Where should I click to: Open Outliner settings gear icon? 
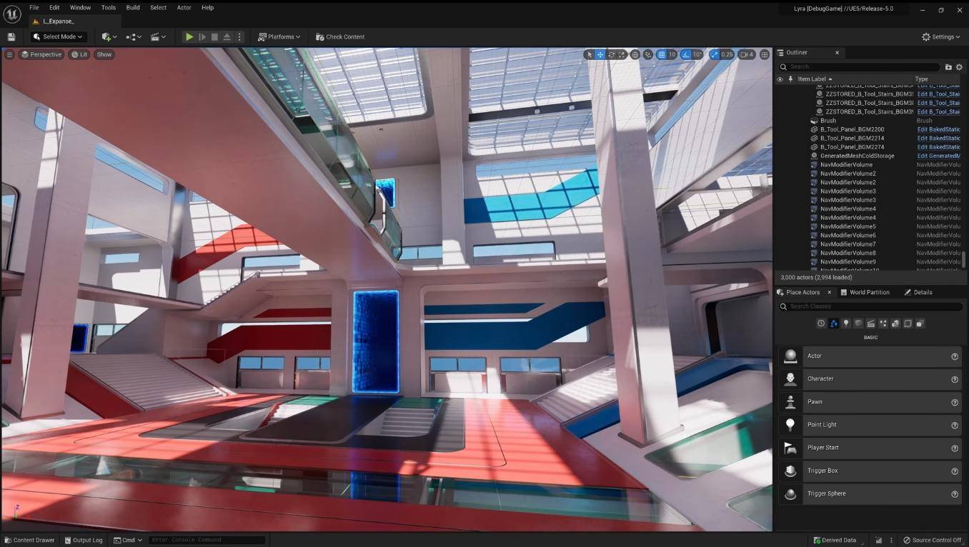pyautogui.click(x=959, y=67)
